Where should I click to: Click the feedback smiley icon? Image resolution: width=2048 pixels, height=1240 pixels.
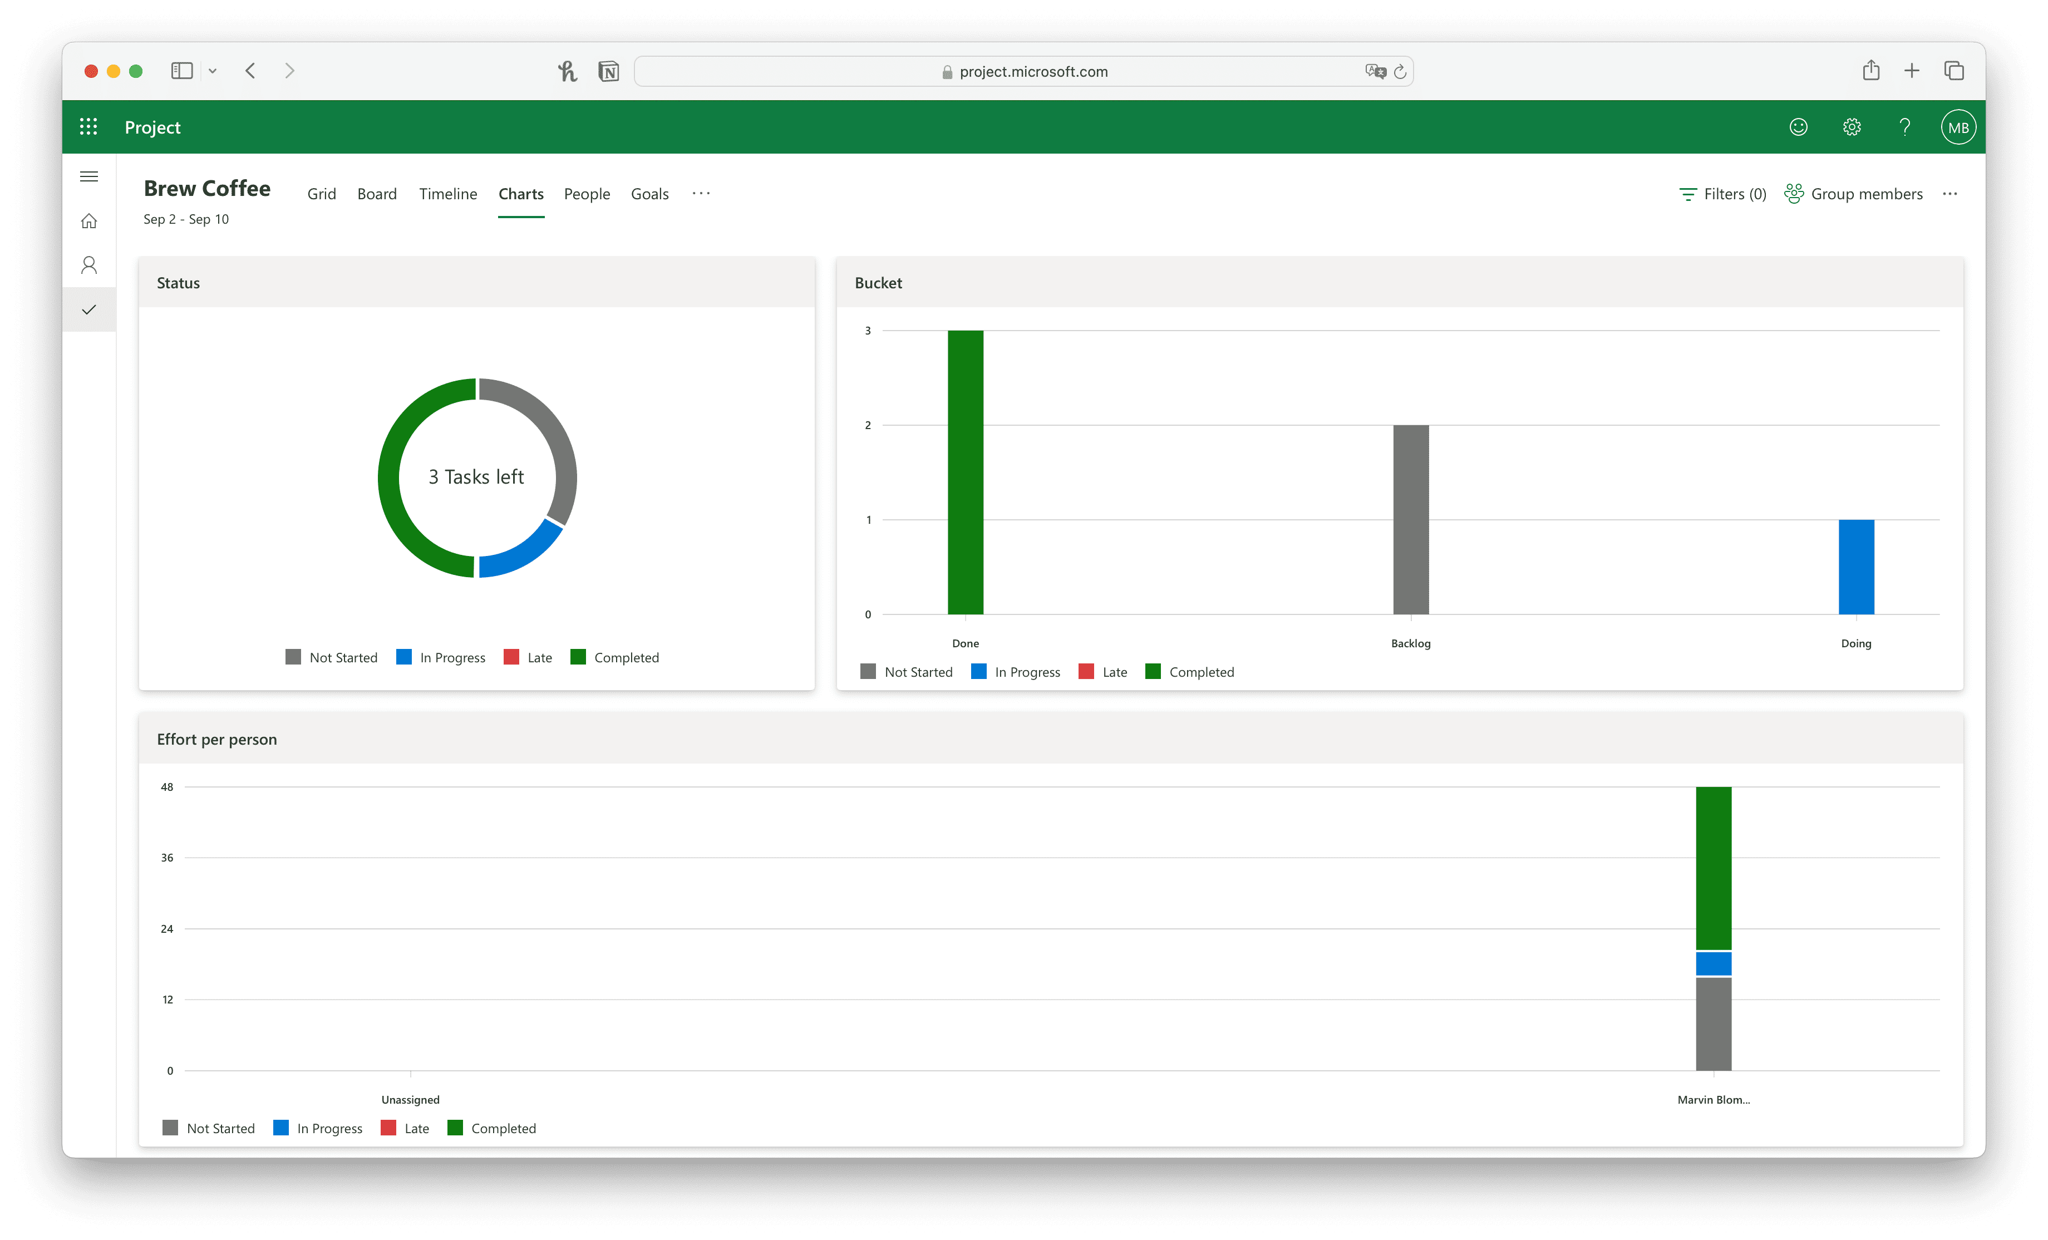tap(1798, 126)
